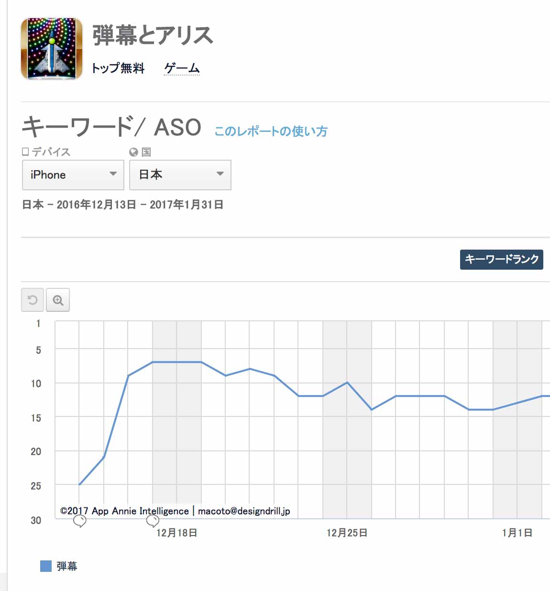Open the comment bubble beside 12月18日
550x591 pixels.
153,521
